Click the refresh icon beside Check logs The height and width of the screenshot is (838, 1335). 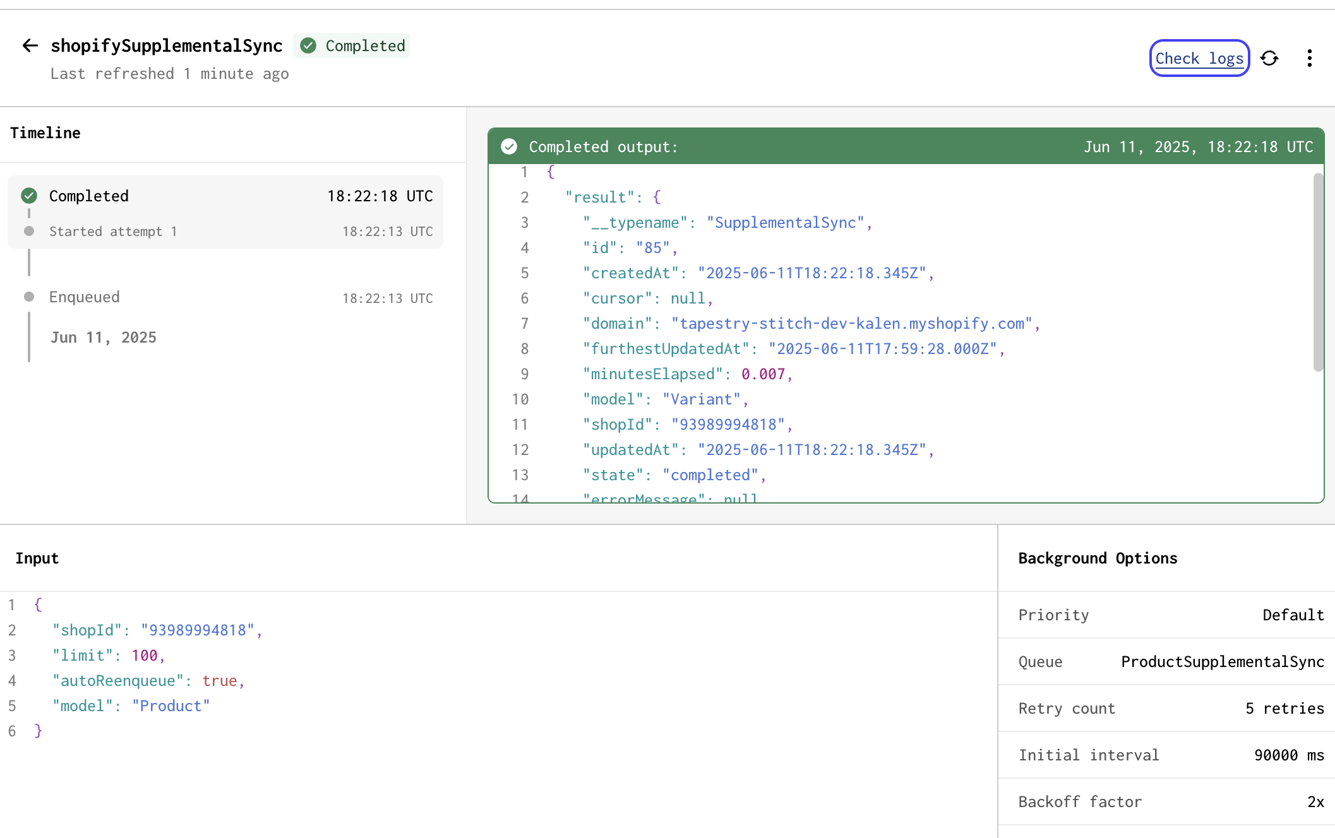pyautogui.click(x=1269, y=58)
